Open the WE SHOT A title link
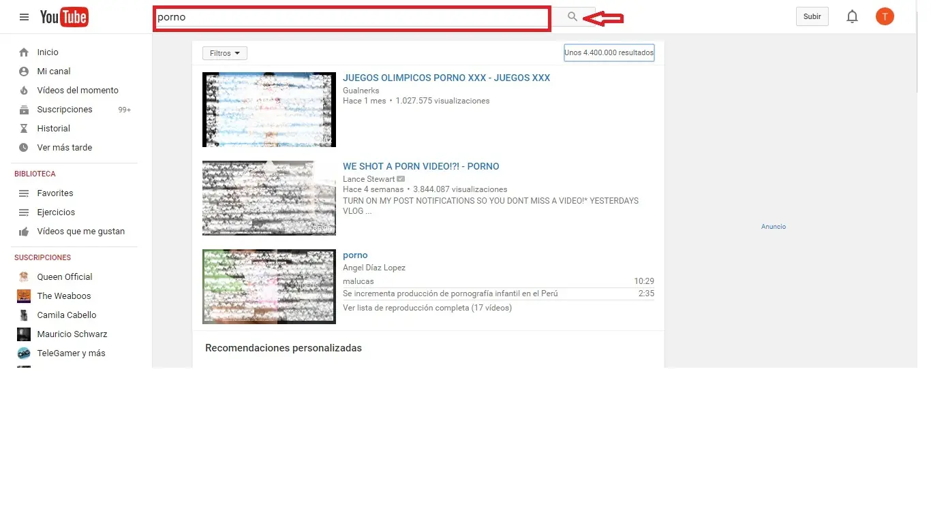The width and height of the screenshot is (931, 523). (x=421, y=166)
